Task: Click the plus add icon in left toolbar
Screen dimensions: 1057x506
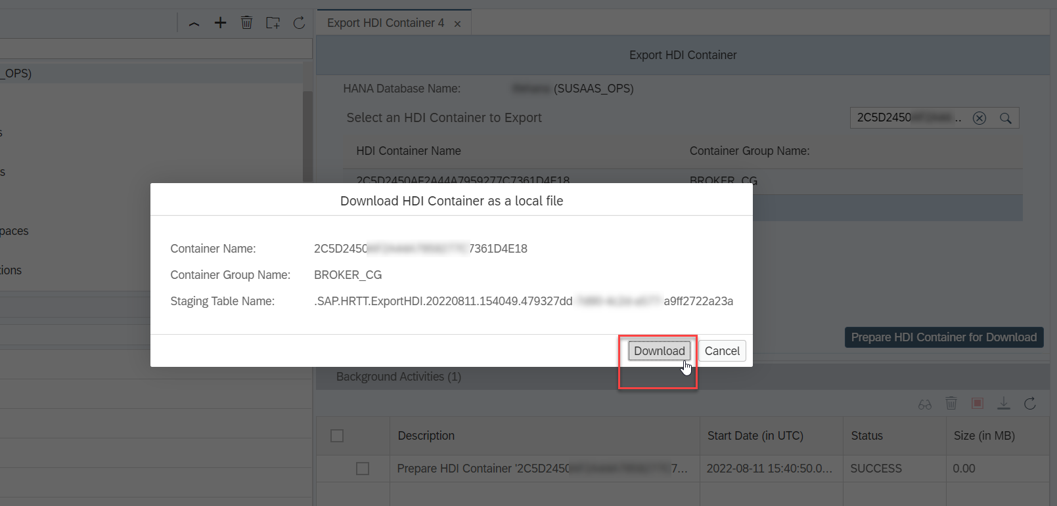Action: click(x=220, y=23)
